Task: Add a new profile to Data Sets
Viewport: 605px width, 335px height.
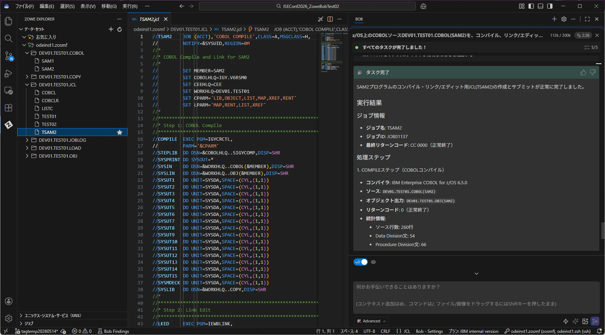Action: [x=111, y=29]
